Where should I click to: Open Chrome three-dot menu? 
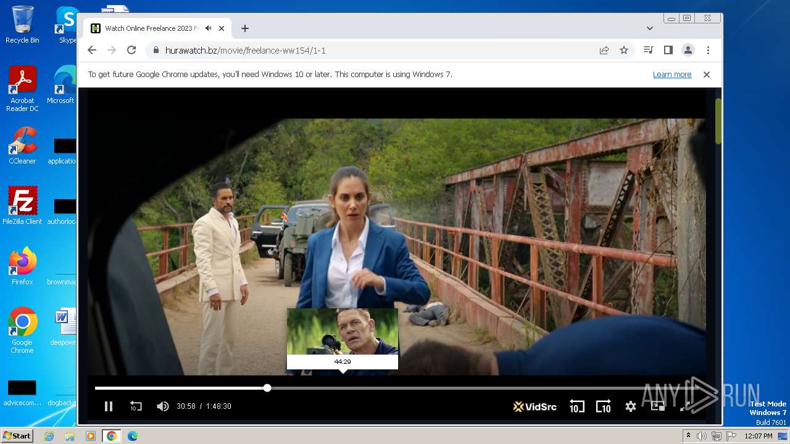(708, 51)
